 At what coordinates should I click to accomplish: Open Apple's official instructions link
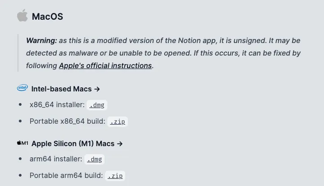105,65
